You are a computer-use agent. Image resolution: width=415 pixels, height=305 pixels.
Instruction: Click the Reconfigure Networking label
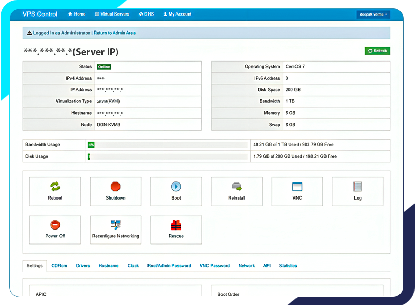(x=115, y=236)
